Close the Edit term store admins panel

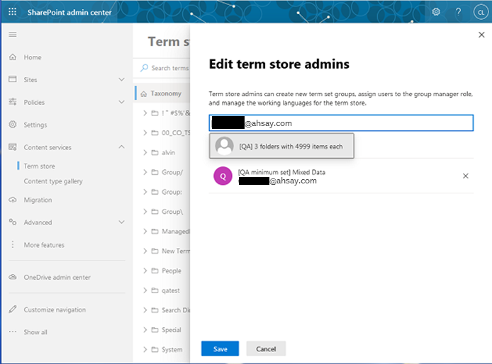(482, 35)
